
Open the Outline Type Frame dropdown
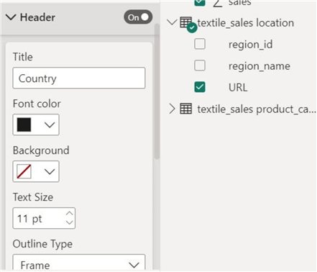[79, 263]
